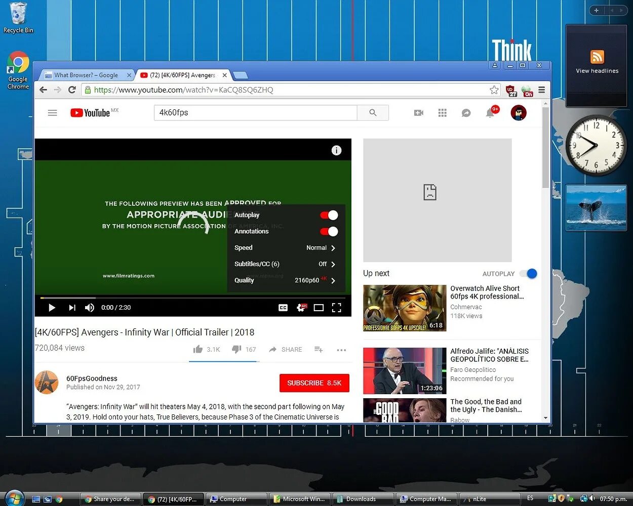The width and height of the screenshot is (633, 506).
Task: Open the Subtitles/CC submenu
Action: [286, 264]
